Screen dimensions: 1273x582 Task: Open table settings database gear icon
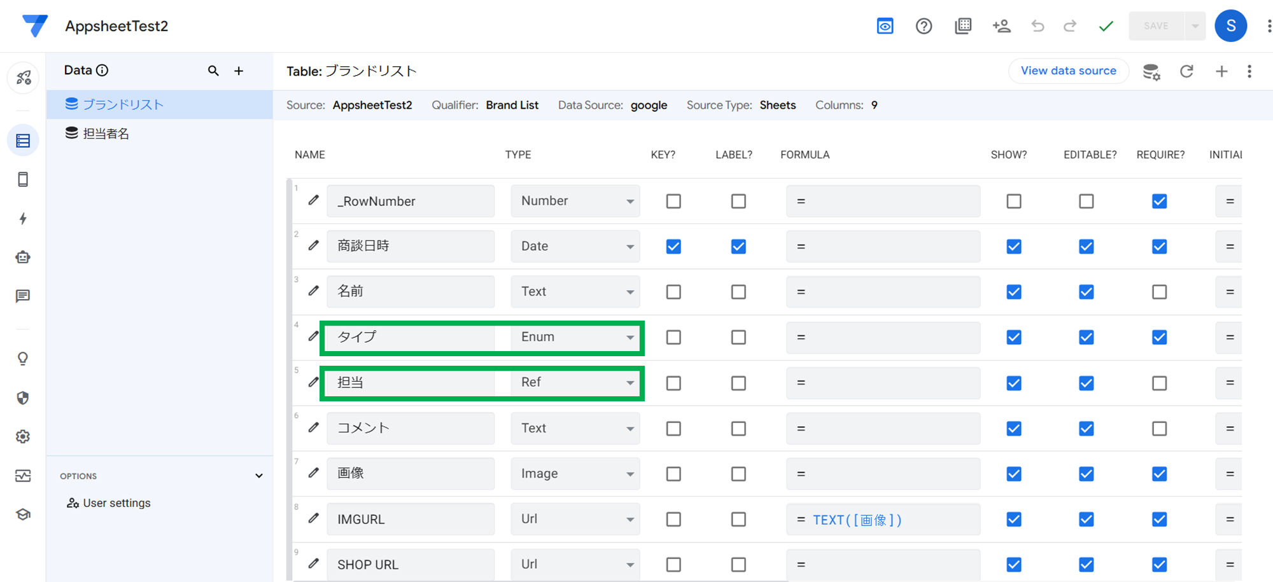click(1151, 71)
